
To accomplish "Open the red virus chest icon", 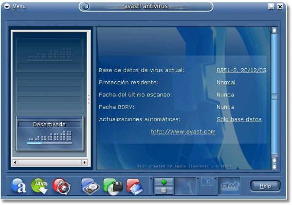I will (x=62, y=186).
